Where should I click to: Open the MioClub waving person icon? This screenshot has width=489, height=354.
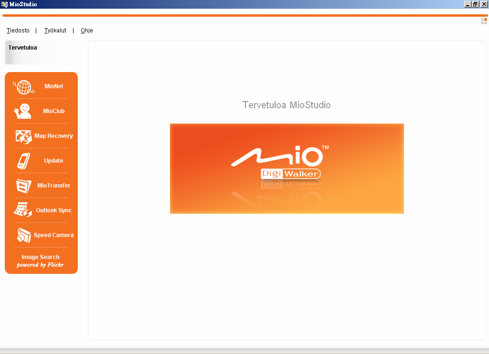[22, 111]
